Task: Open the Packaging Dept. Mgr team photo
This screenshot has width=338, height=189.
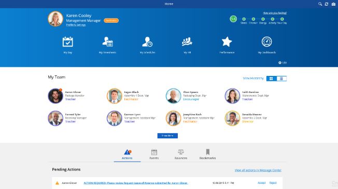Action: click(x=173, y=96)
